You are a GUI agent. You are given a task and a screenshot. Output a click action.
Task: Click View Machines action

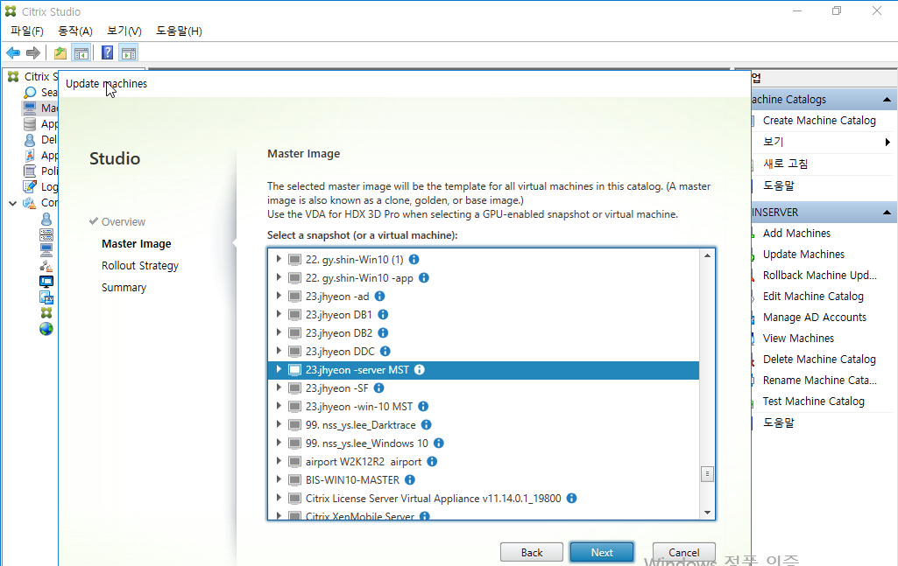(x=798, y=339)
